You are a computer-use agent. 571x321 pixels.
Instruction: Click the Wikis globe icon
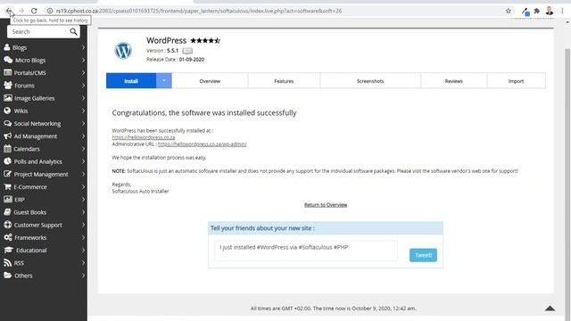7,111
